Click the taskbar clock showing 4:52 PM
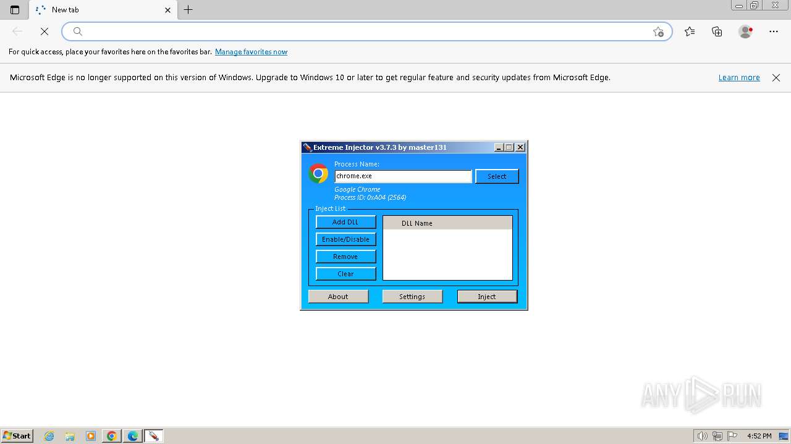 pos(759,436)
